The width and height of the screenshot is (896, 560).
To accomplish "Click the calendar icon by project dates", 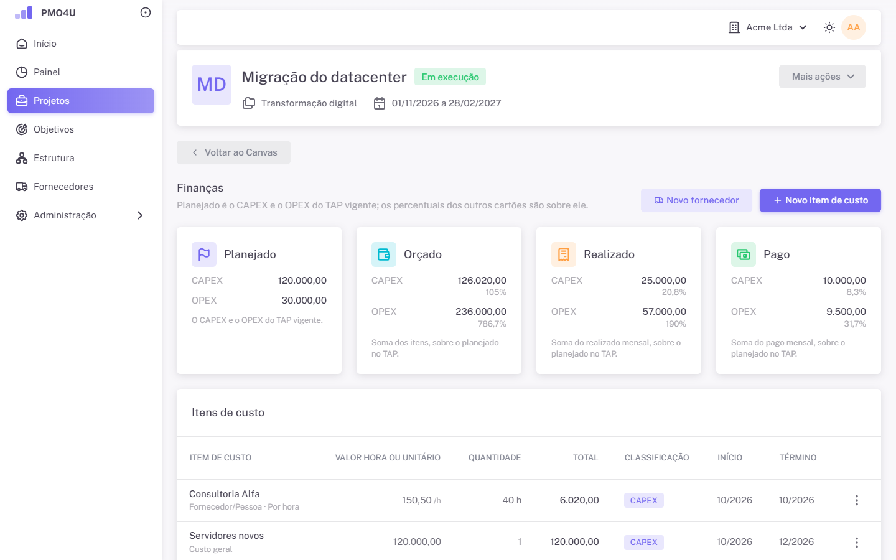I will (380, 103).
